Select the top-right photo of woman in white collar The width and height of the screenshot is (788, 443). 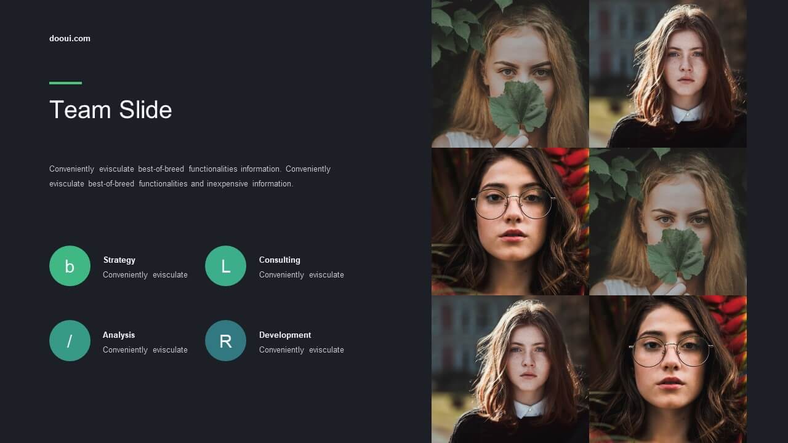[668, 74]
